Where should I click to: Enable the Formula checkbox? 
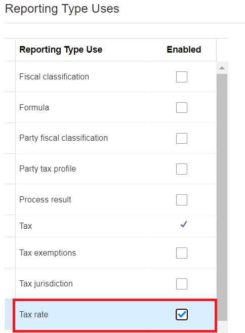coord(181,107)
